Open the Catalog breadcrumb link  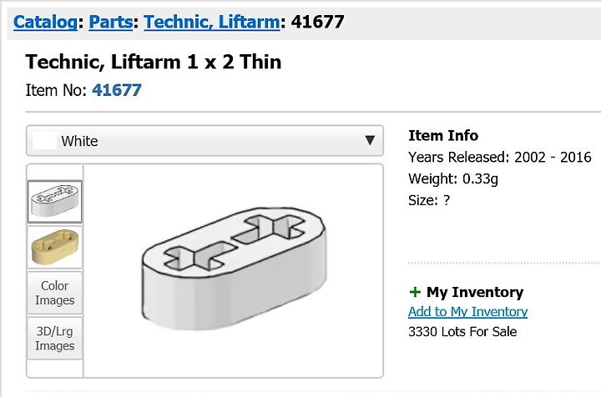tap(46, 22)
